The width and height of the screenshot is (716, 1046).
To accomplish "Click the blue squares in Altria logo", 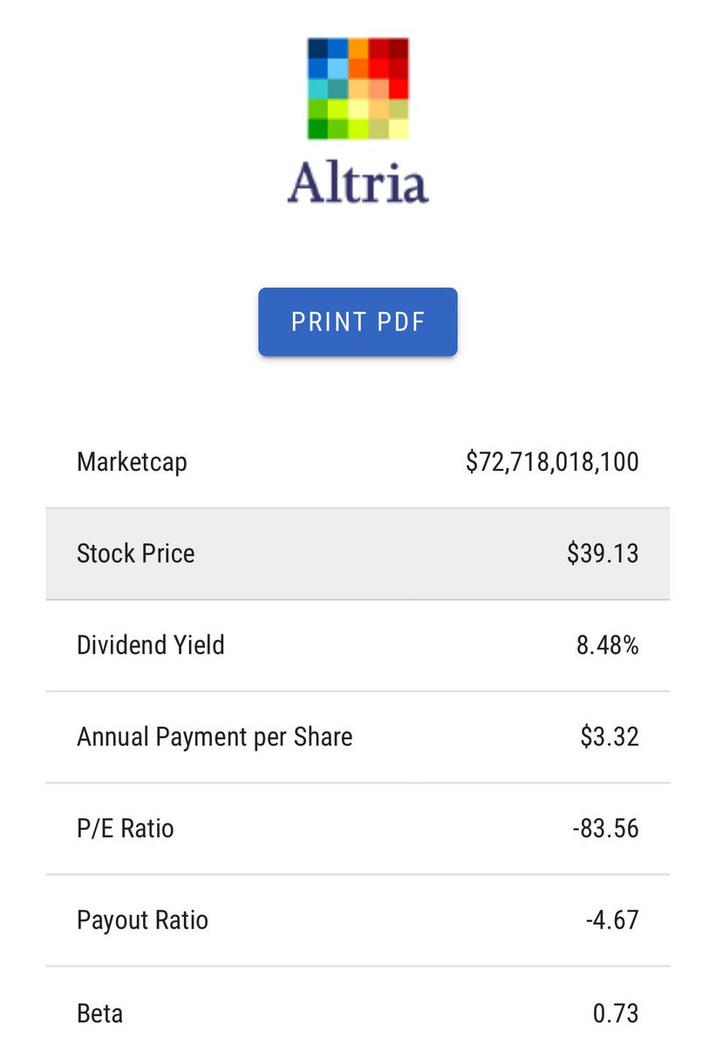I will tap(327, 58).
